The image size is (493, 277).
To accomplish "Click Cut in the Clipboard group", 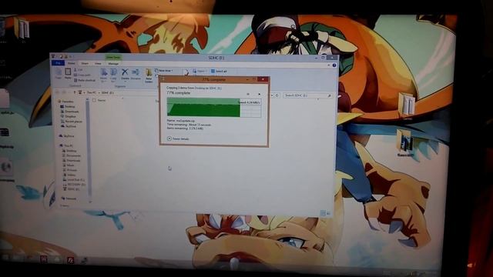I will [78, 70].
